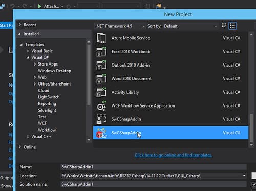Expand the Online section
The width and height of the screenshot is (256, 191).
tap(20, 147)
